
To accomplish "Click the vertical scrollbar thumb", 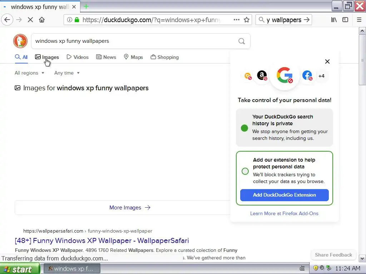I will (x=362, y=60).
